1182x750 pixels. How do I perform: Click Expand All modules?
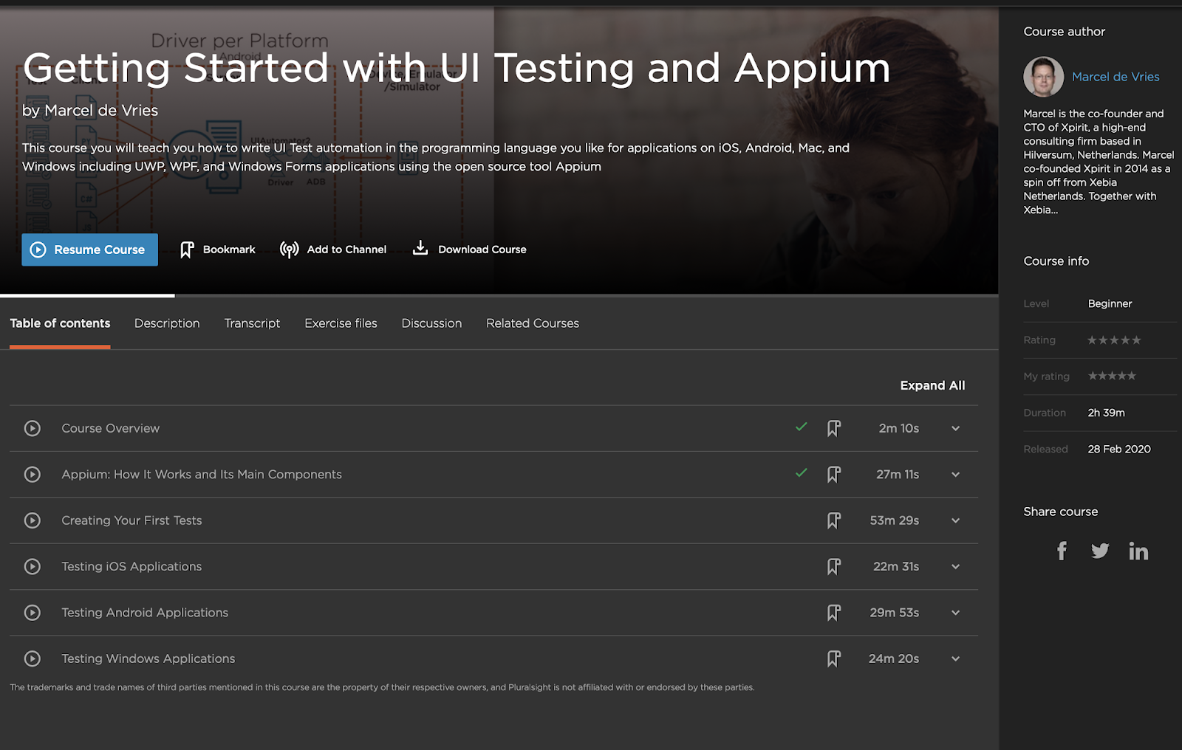pos(932,385)
